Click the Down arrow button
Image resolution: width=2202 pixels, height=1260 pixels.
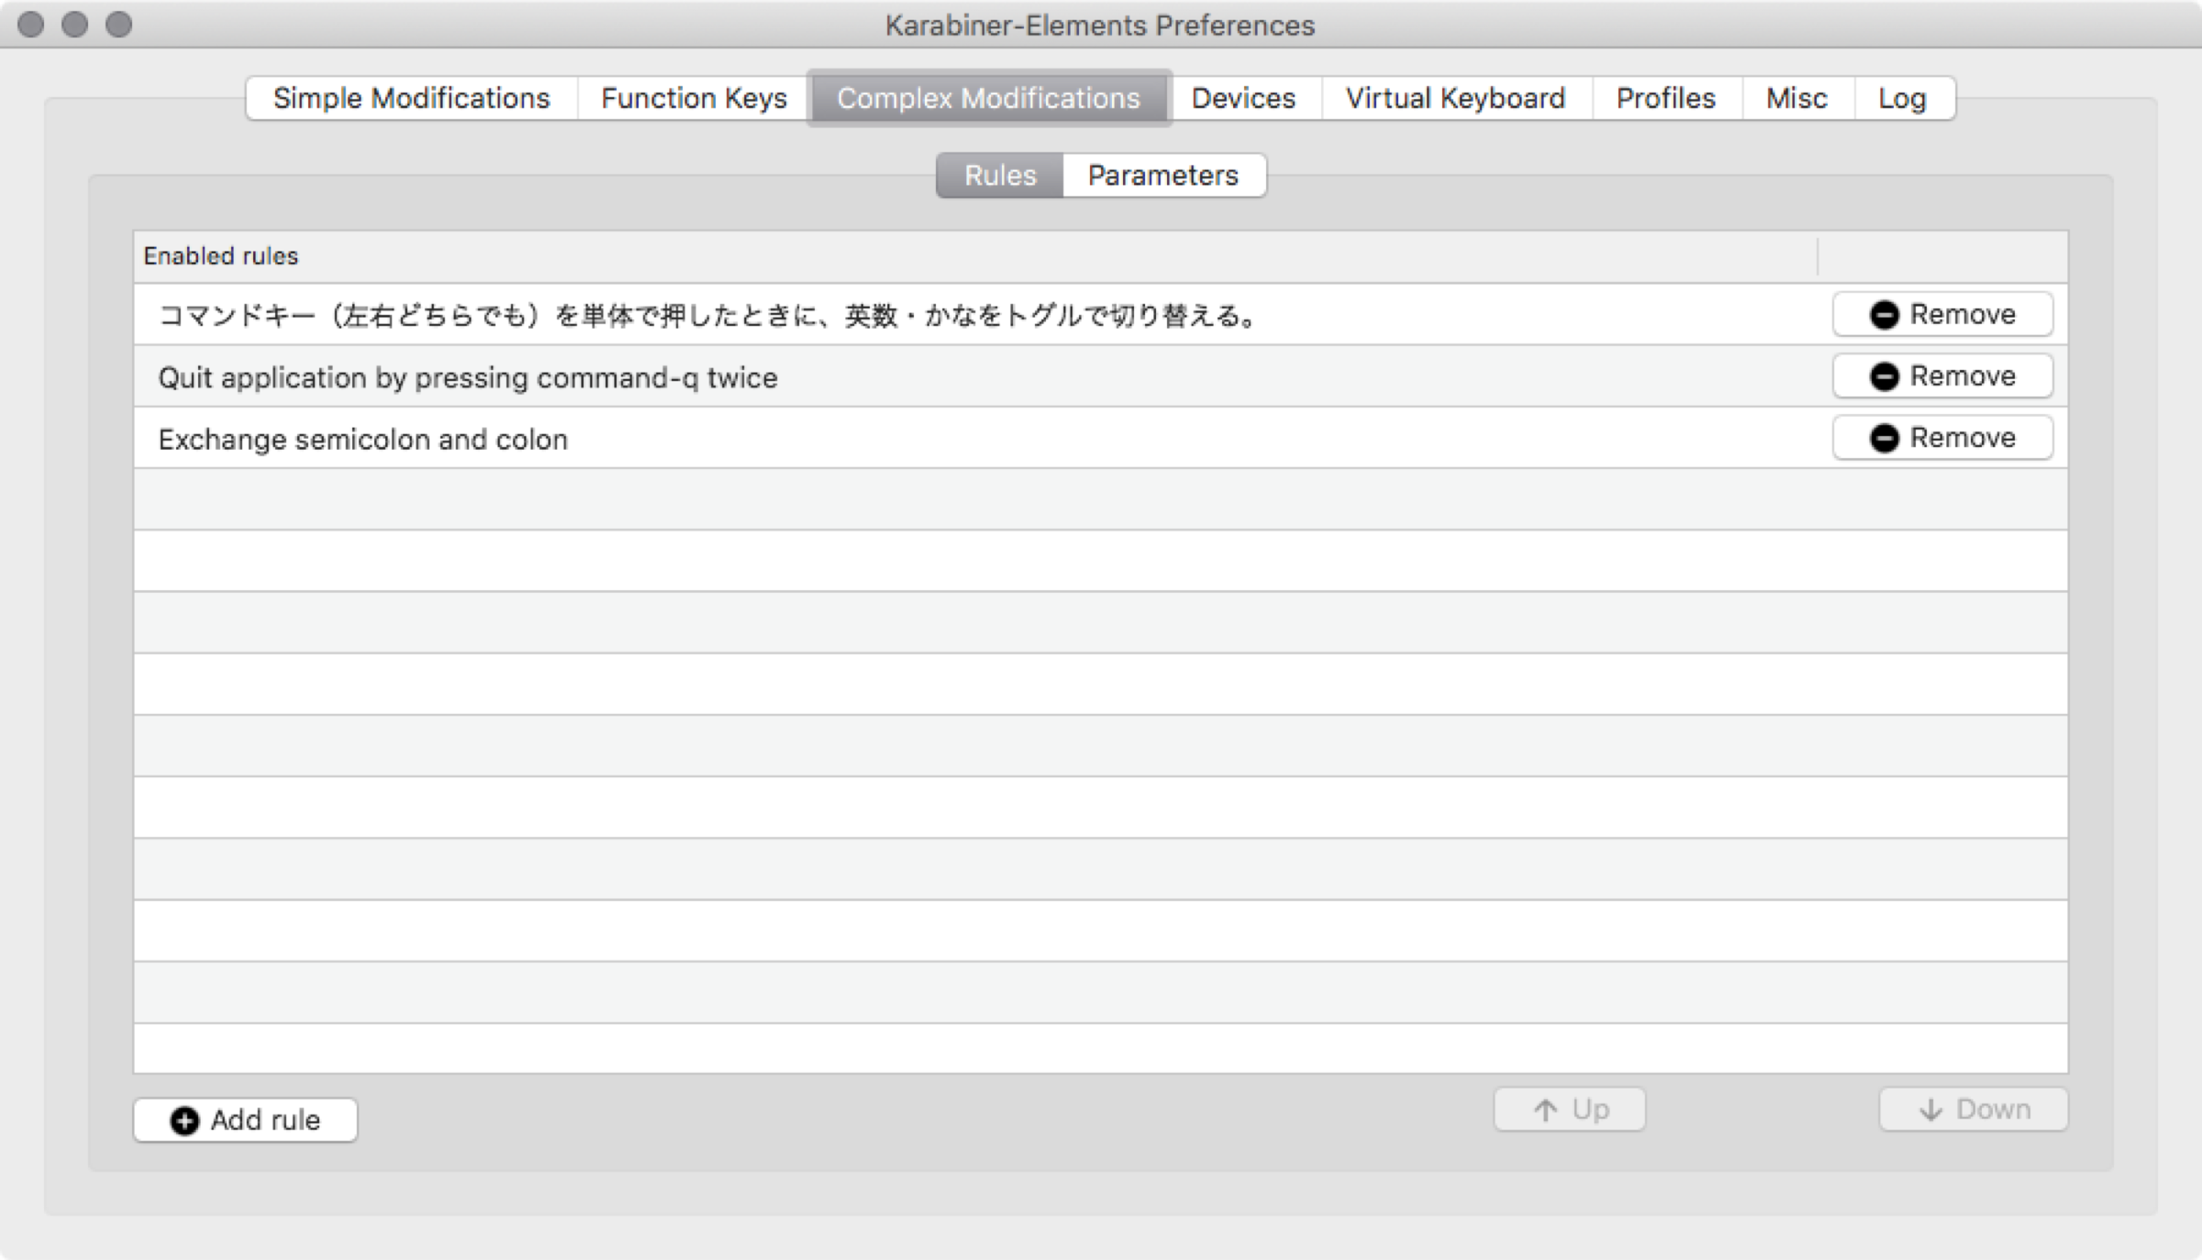[x=1973, y=1109]
